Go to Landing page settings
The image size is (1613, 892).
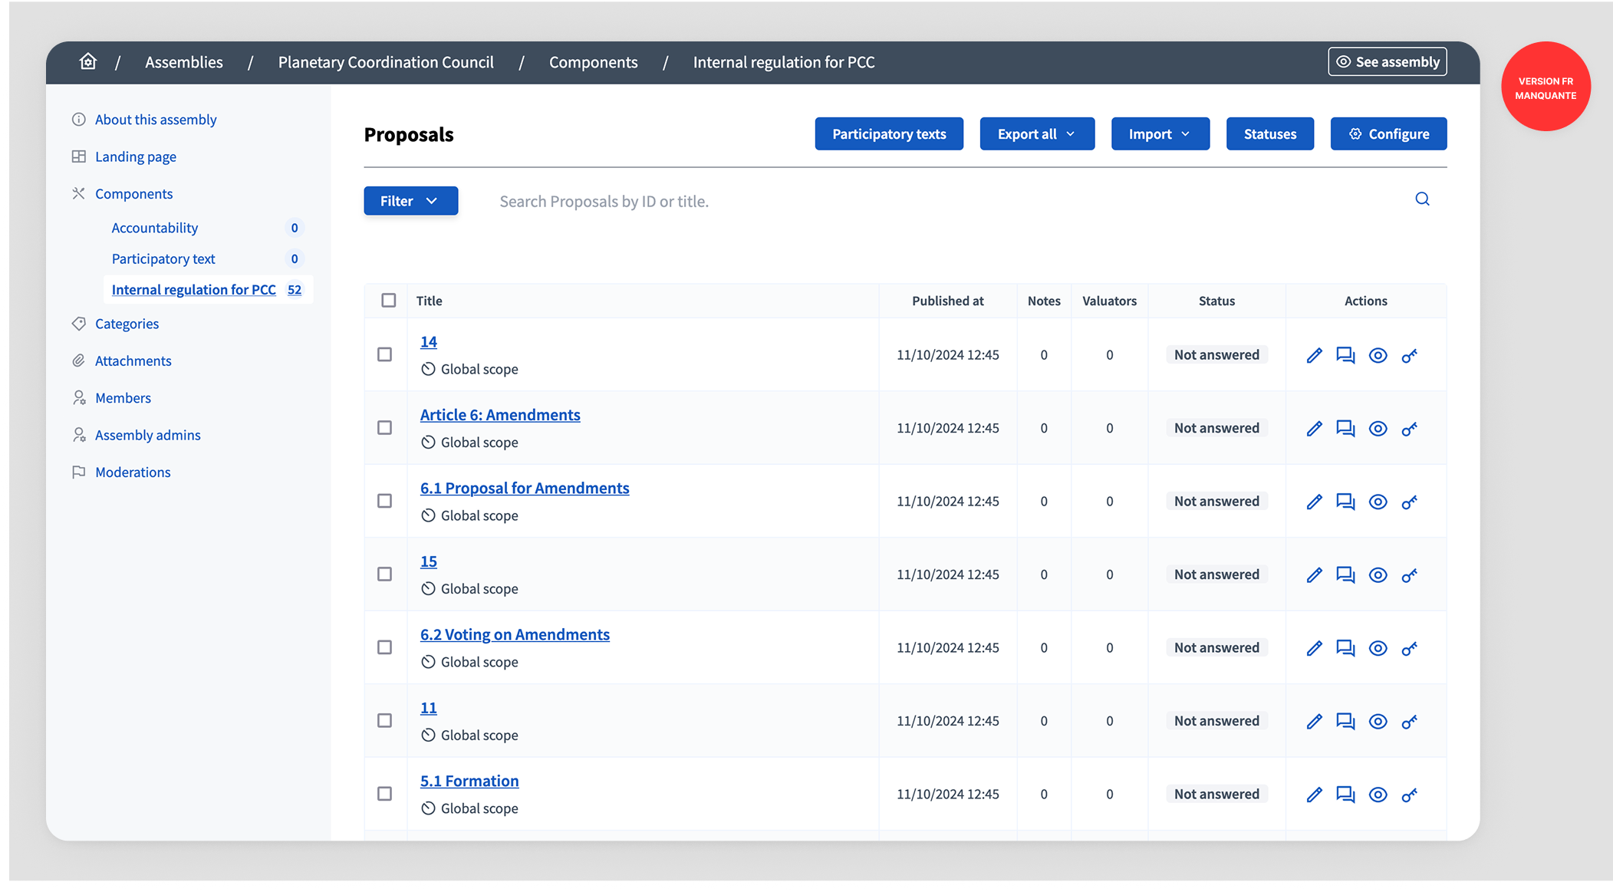pyautogui.click(x=136, y=156)
